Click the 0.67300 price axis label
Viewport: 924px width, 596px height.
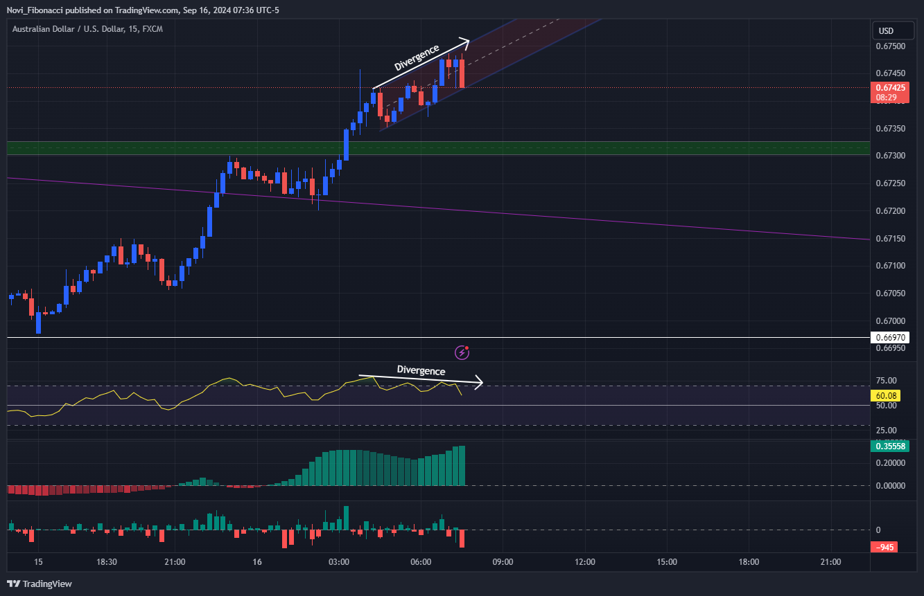point(889,156)
